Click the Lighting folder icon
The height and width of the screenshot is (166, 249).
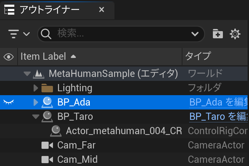[x=47, y=88]
